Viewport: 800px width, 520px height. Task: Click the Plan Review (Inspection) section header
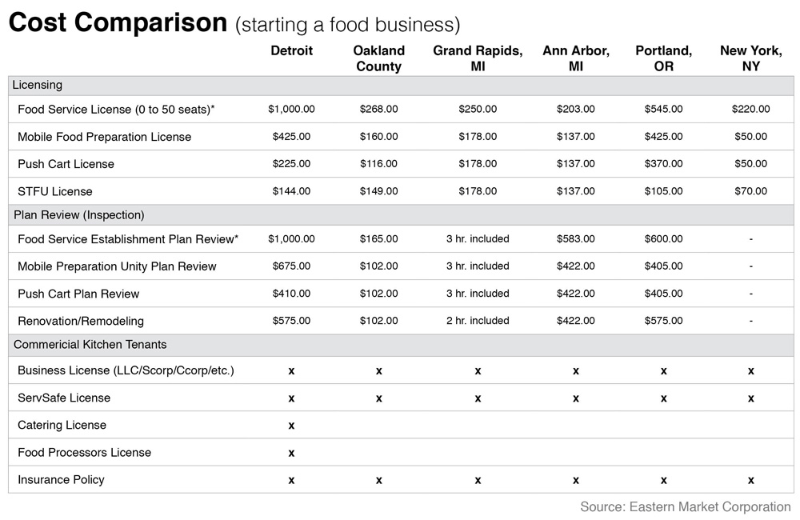(x=79, y=215)
